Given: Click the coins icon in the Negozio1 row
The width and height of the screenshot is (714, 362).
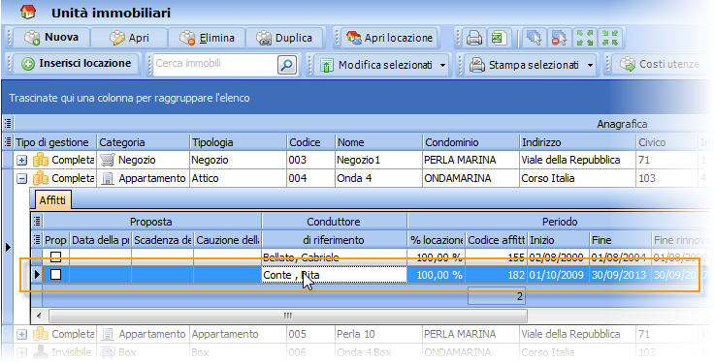Looking at the screenshot, I should click(x=41, y=160).
